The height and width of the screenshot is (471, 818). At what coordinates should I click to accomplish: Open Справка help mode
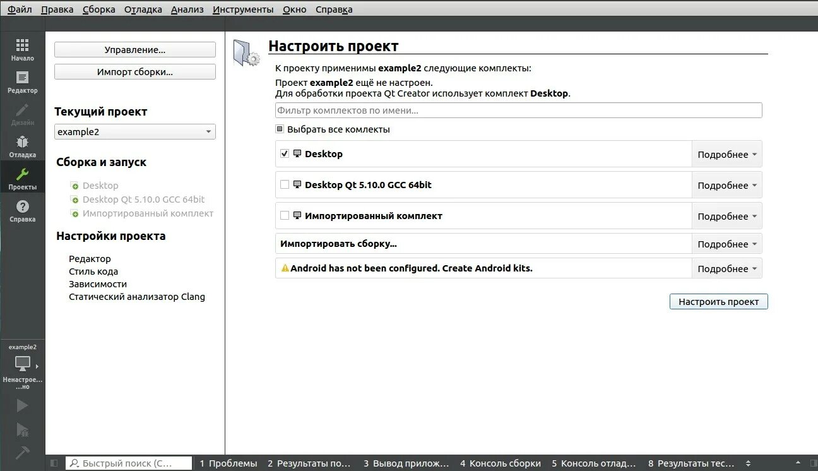(x=22, y=211)
